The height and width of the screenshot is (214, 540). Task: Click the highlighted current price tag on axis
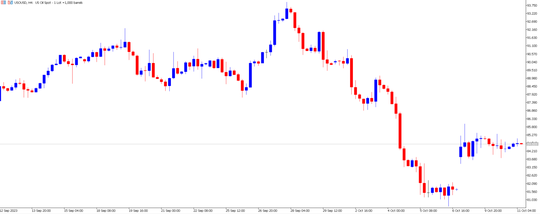[x=532, y=144]
